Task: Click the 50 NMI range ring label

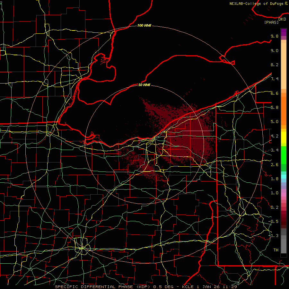Action: click(144, 85)
